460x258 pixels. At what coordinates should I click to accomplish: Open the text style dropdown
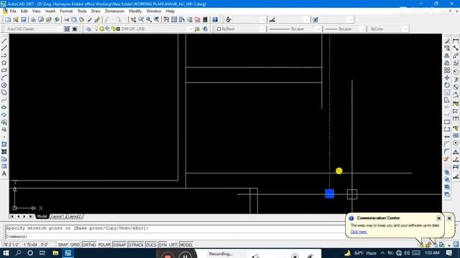pyautogui.click(x=263, y=19)
